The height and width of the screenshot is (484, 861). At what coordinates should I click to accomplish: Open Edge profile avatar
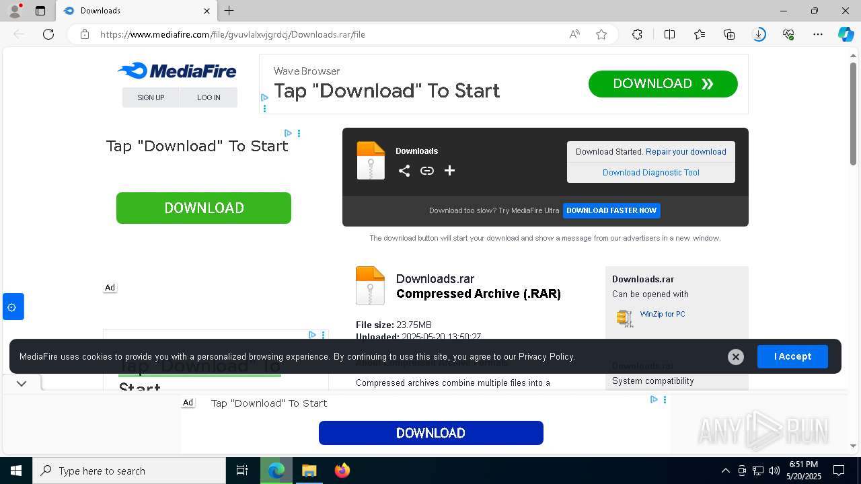point(15,11)
